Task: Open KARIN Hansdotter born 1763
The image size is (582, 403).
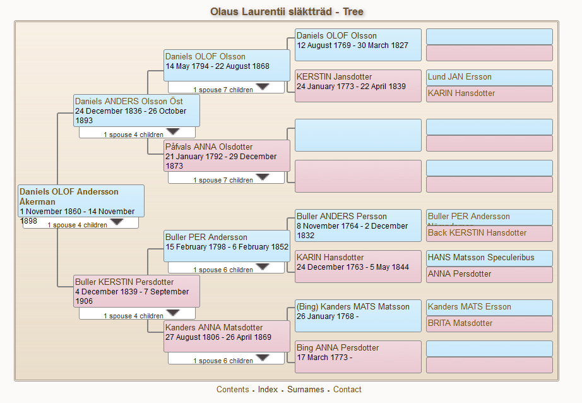Action: pos(330,258)
